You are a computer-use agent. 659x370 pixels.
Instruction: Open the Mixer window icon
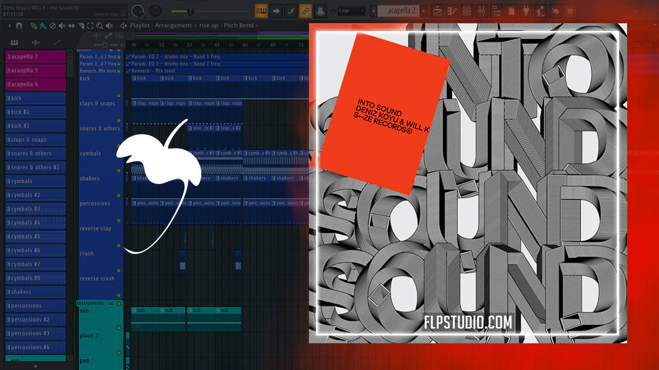pos(482,11)
